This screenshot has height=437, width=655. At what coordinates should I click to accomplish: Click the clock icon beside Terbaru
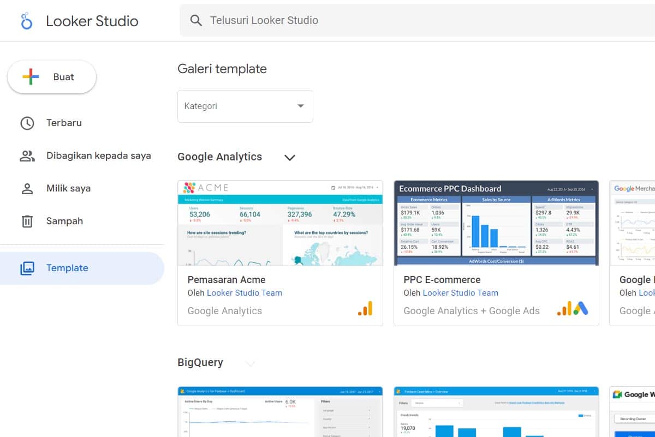[27, 123]
